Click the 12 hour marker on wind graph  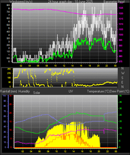64,66
